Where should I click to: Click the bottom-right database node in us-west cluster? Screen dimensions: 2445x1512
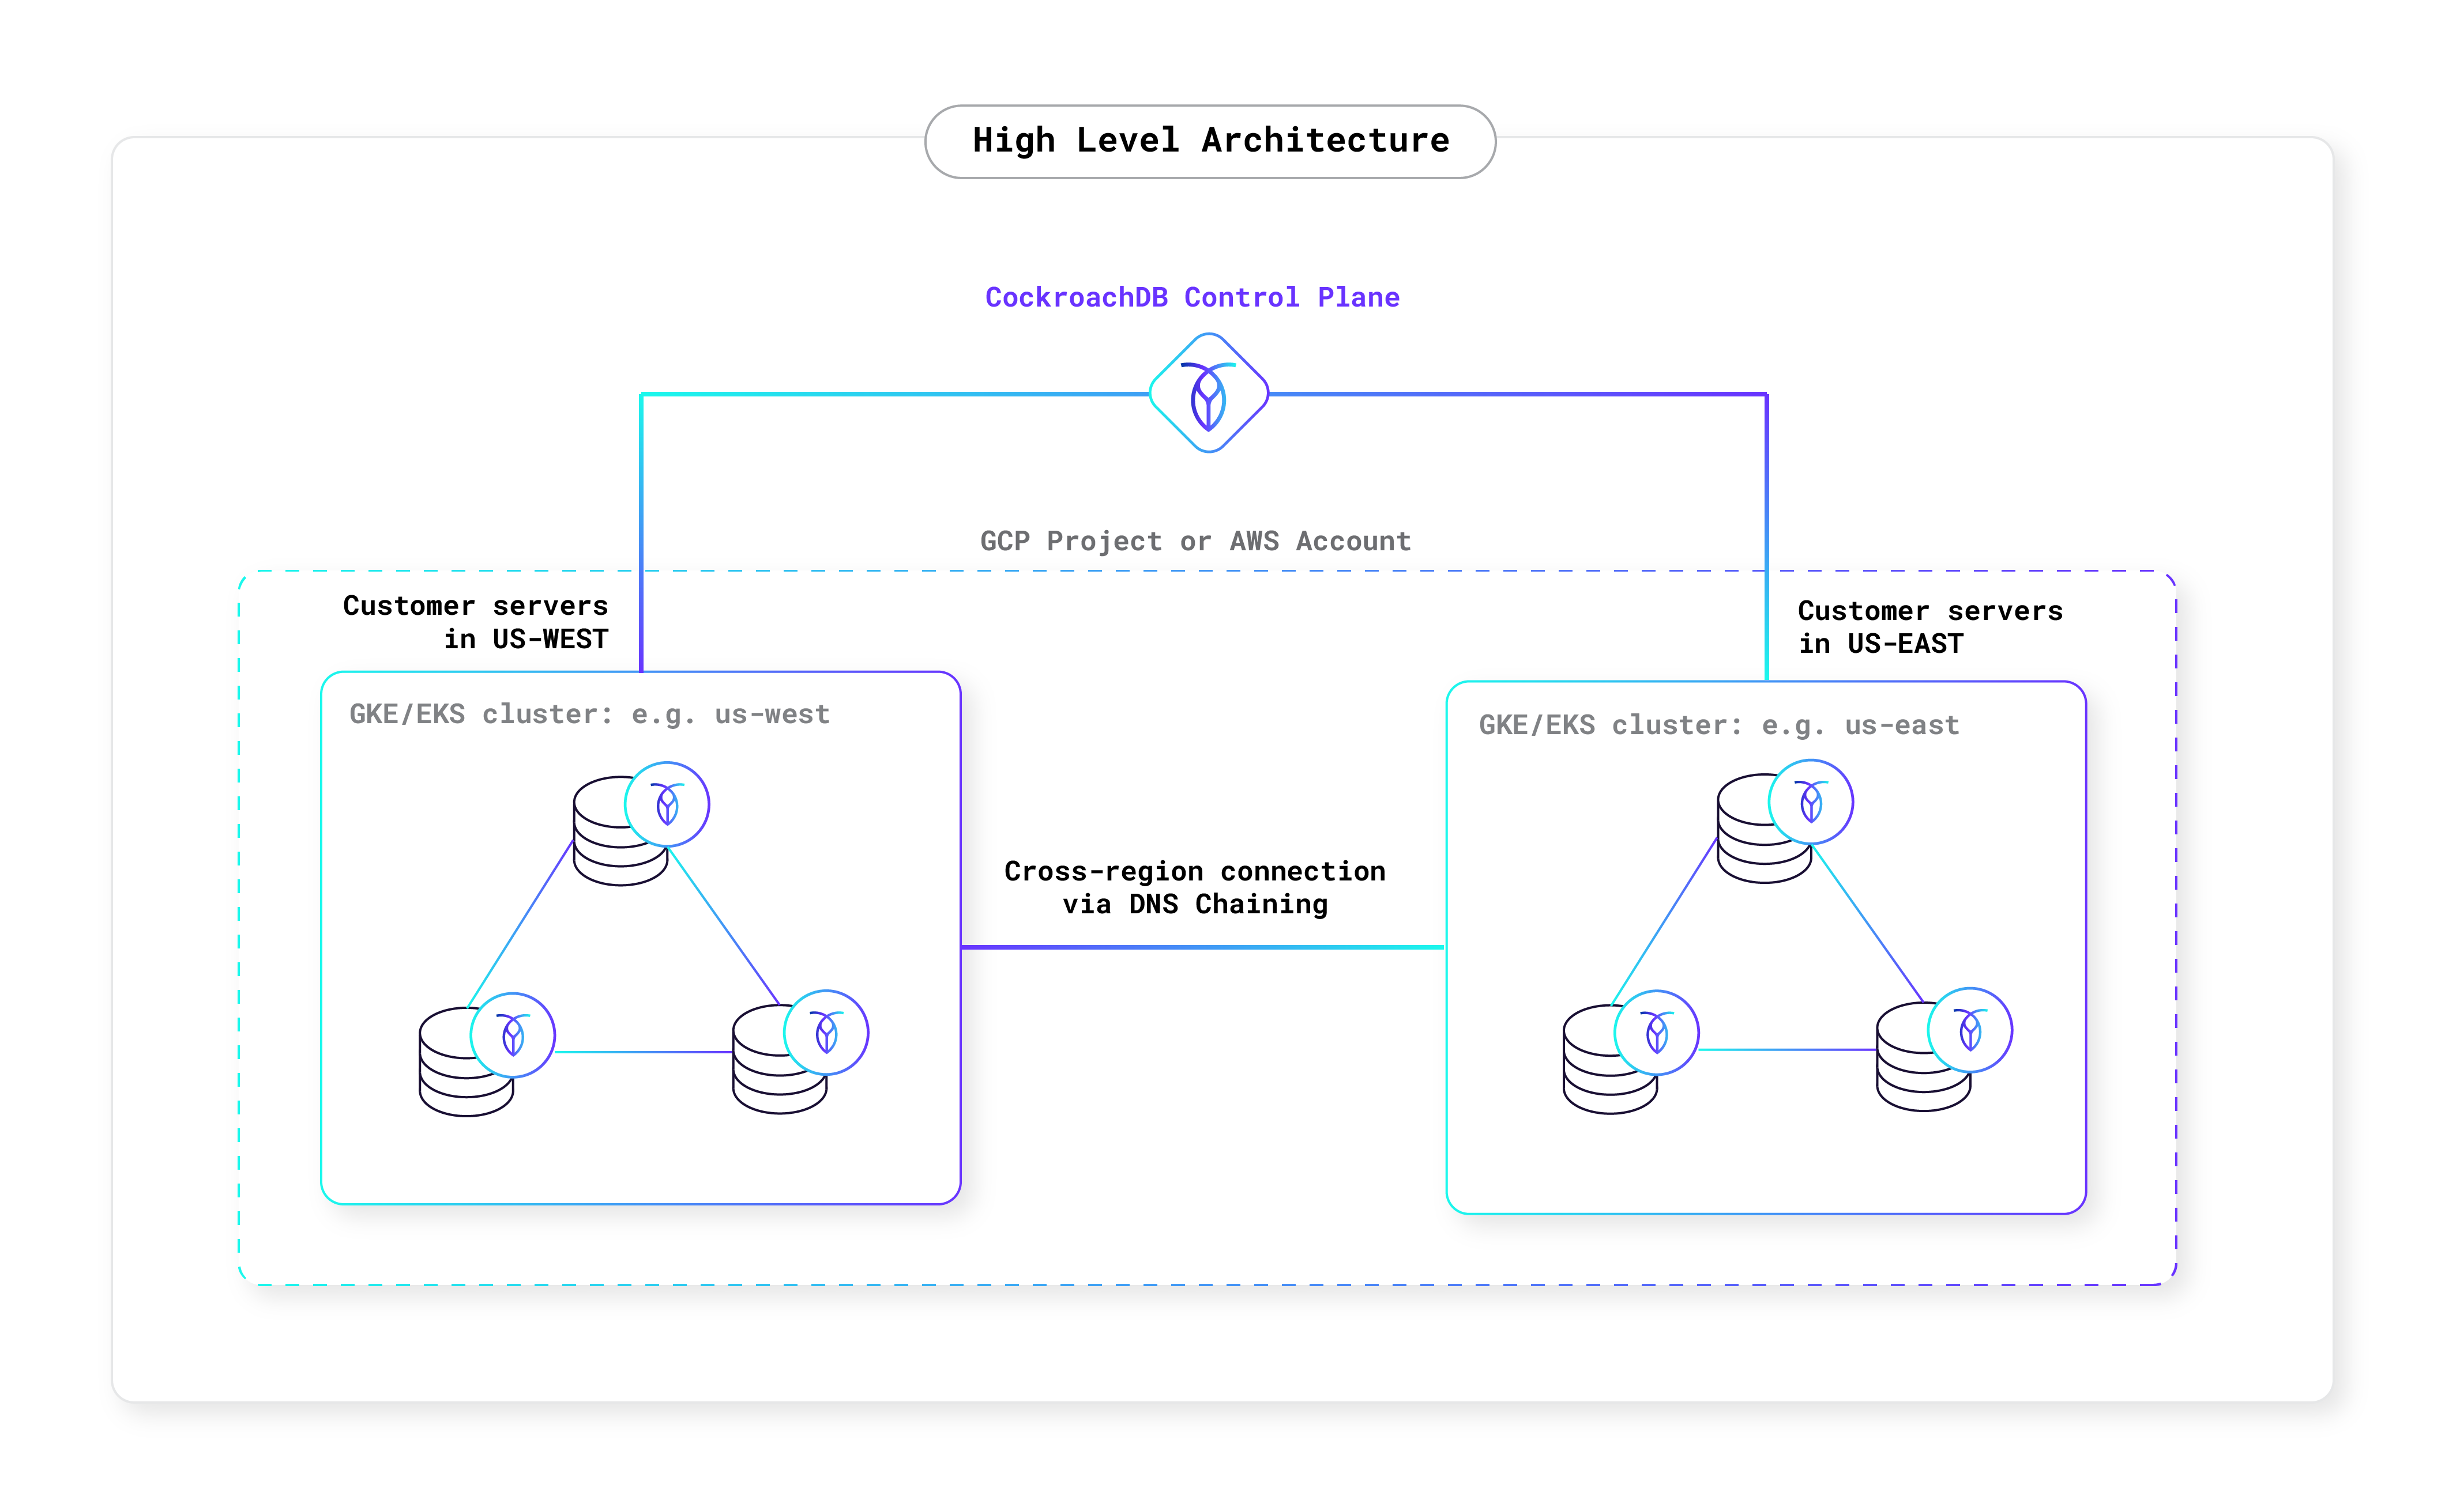pyautogui.click(x=800, y=1052)
